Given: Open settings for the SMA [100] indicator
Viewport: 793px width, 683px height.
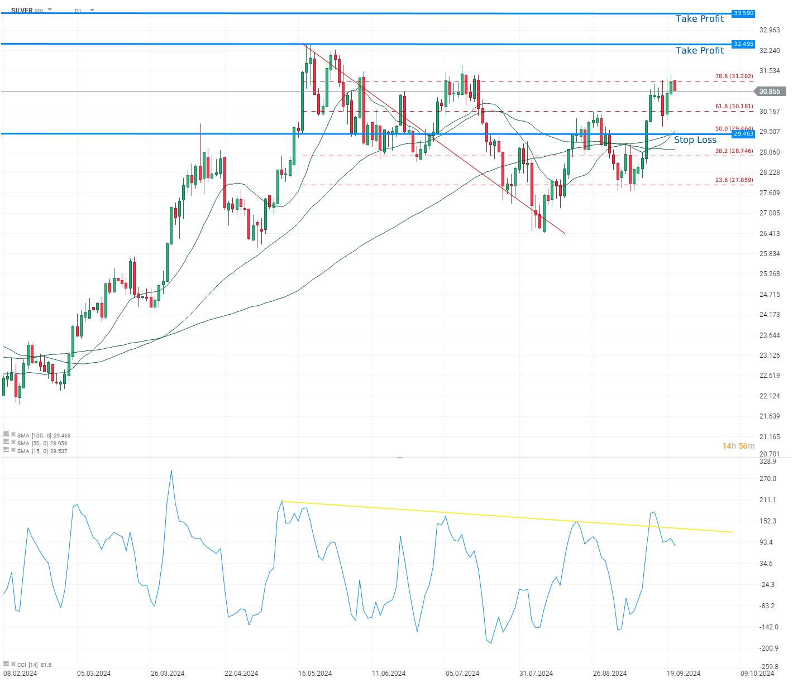Looking at the screenshot, I should (x=6, y=435).
